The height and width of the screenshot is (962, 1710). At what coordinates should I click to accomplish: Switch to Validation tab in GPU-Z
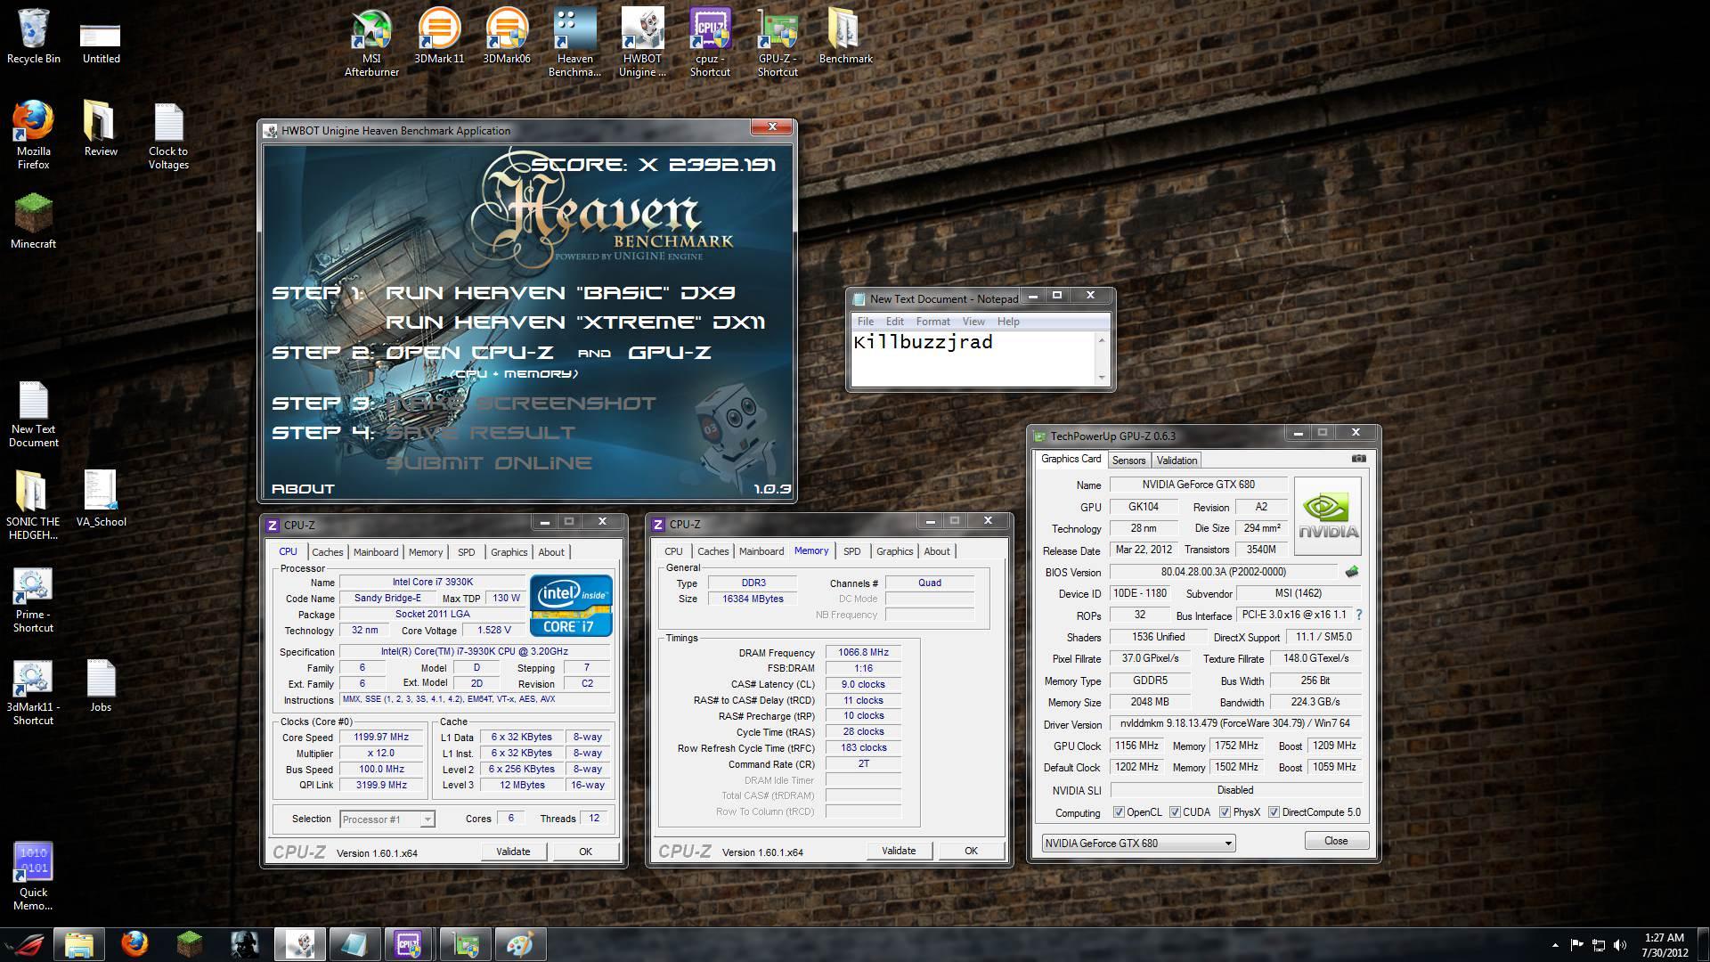(x=1177, y=461)
